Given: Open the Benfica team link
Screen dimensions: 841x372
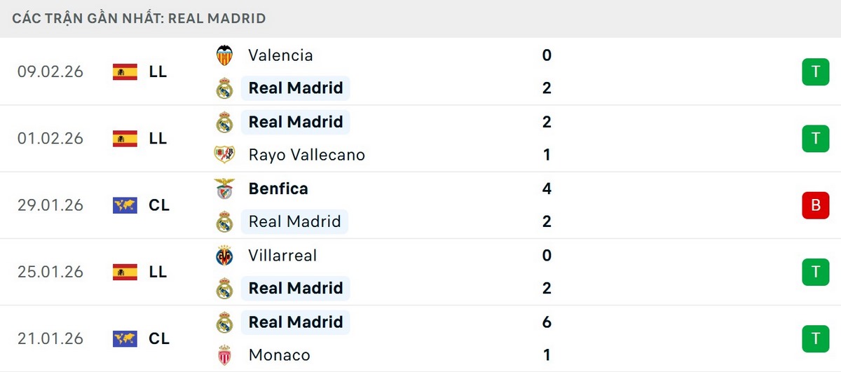Looking at the screenshot, I should click(278, 188).
